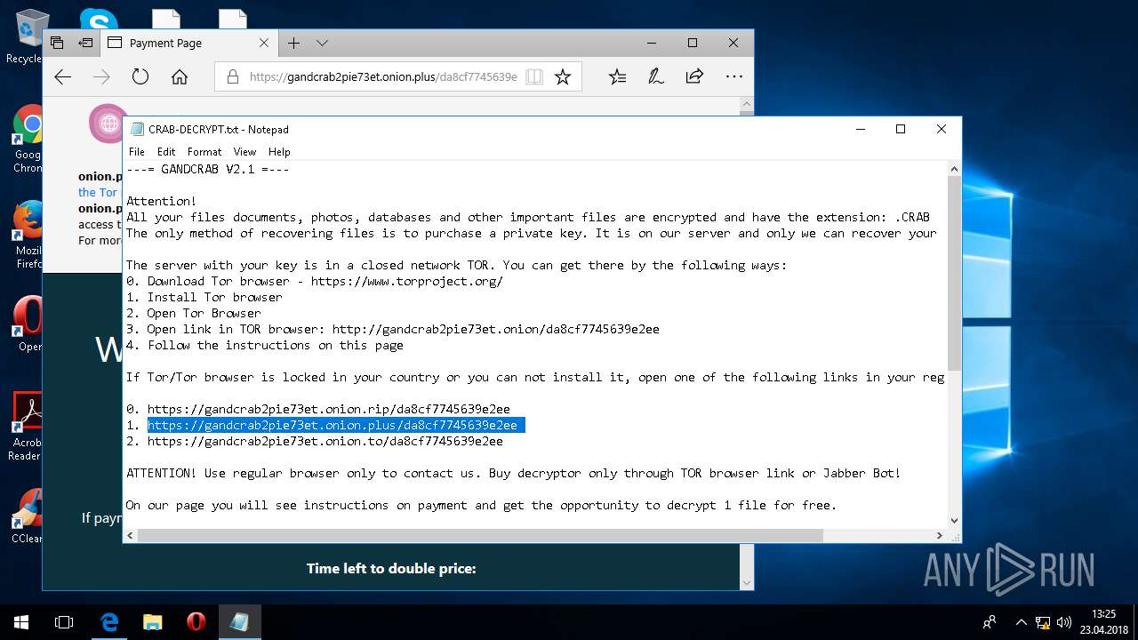
Task: Click Notepad title bar icon
Action: point(136,129)
